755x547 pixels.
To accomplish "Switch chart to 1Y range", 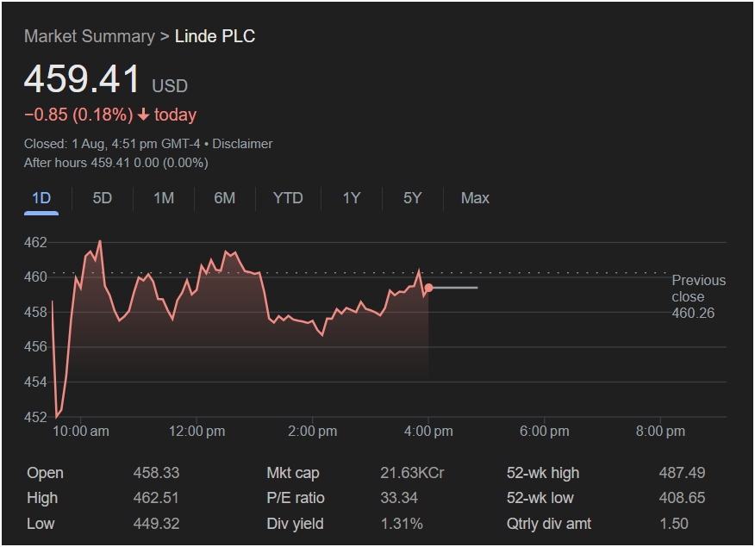I will [x=351, y=198].
